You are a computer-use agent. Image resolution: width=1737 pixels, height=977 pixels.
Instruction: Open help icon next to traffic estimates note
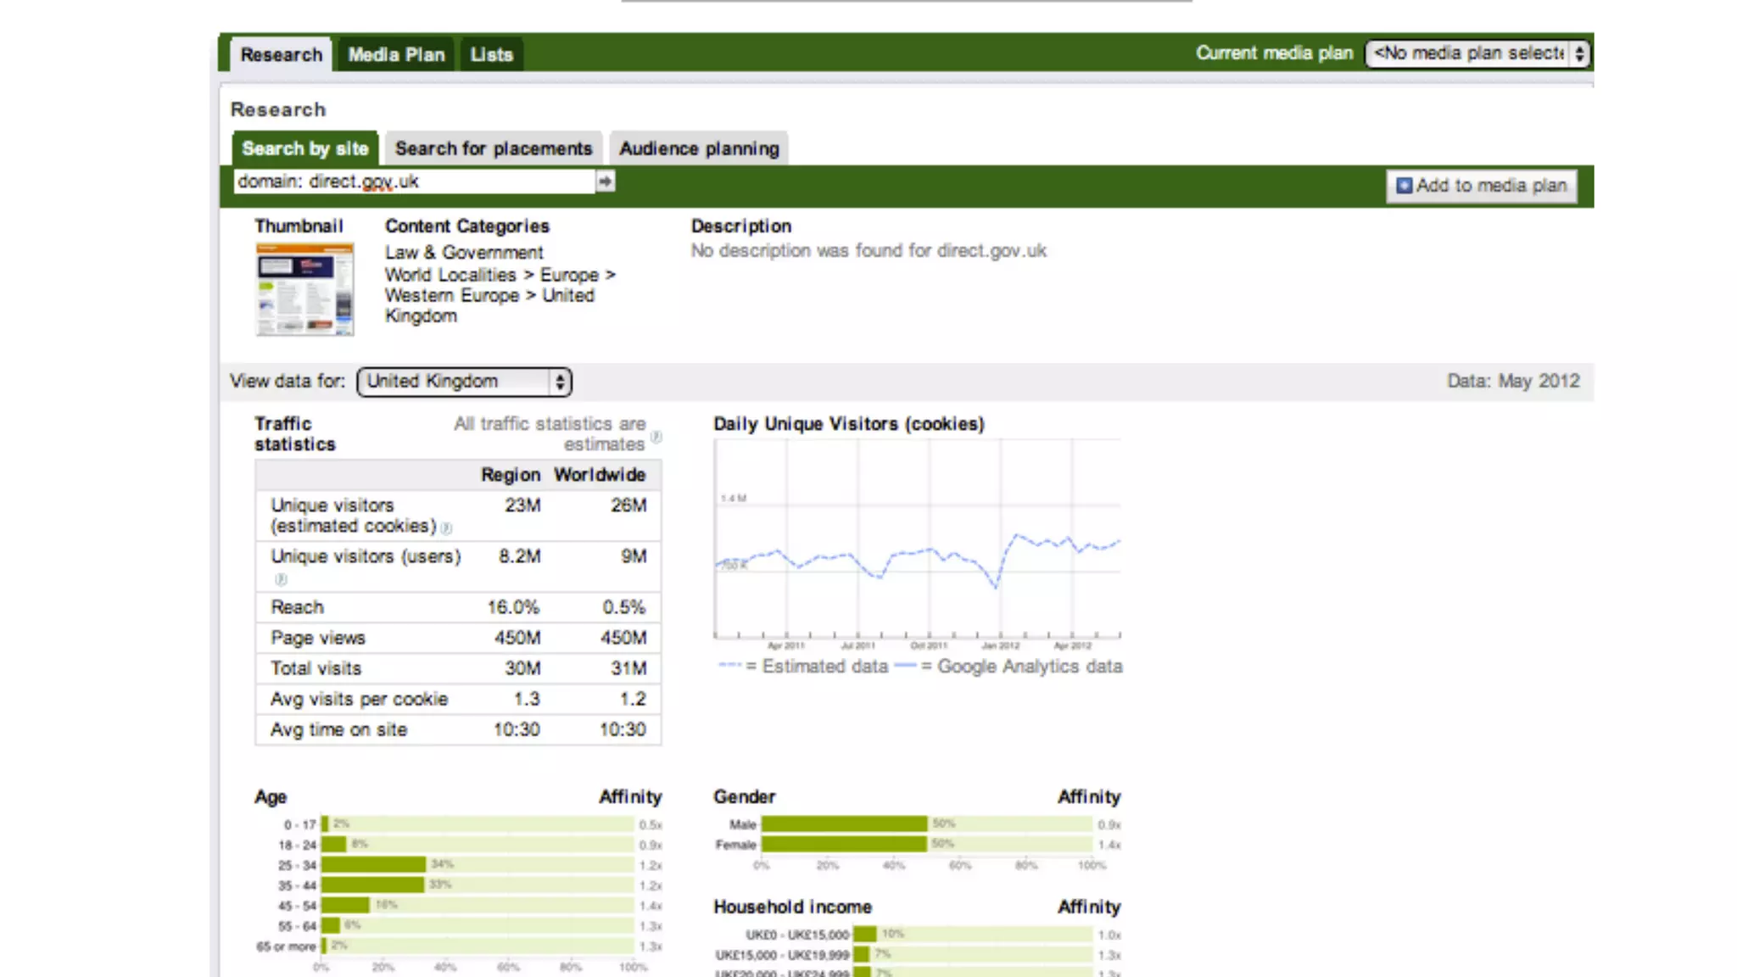(656, 438)
